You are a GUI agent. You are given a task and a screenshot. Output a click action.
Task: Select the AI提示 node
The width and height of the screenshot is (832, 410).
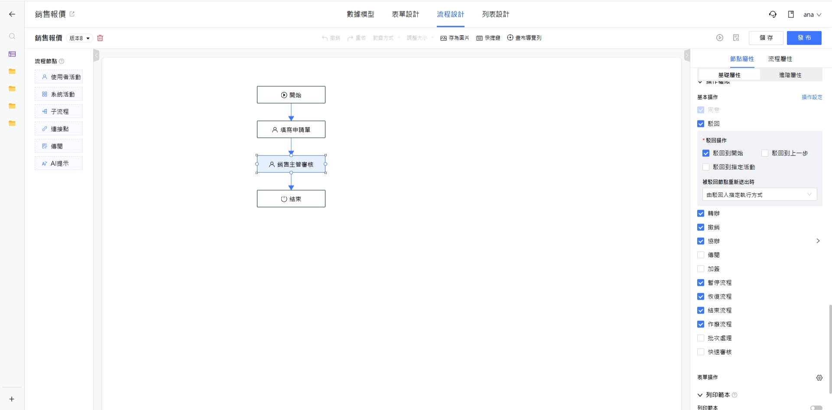click(58, 164)
